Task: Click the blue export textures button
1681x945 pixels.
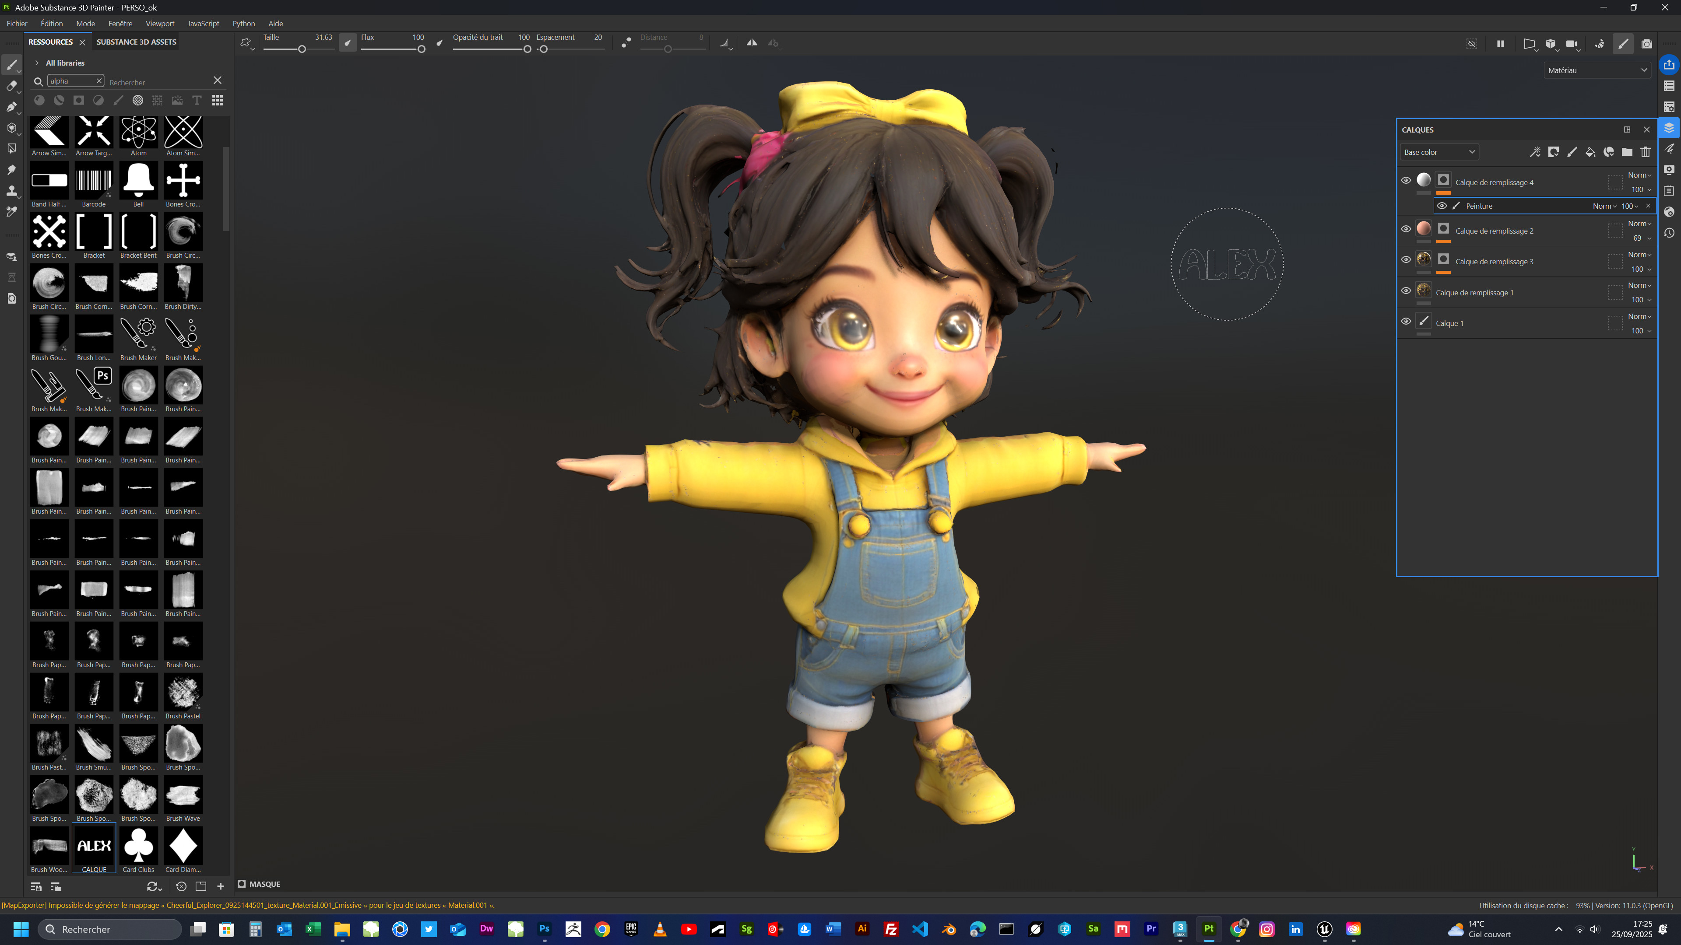Action: 1669,65
